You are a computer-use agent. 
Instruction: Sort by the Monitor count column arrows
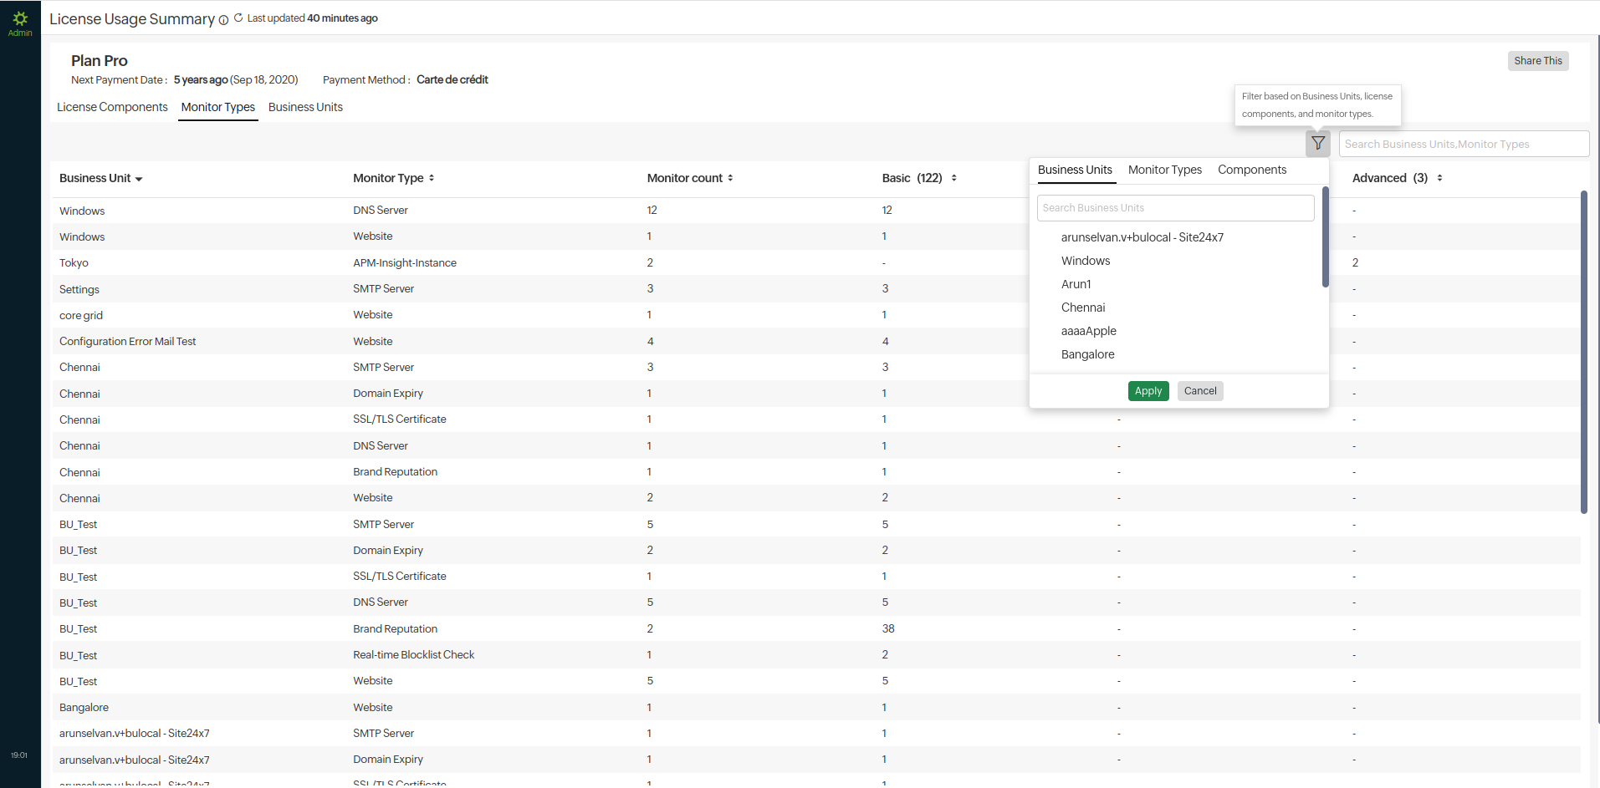tap(730, 178)
